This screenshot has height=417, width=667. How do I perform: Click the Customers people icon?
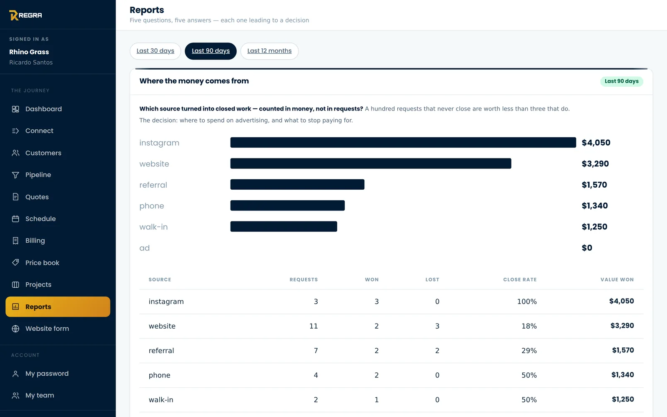pyautogui.click(x=15, y=153)
